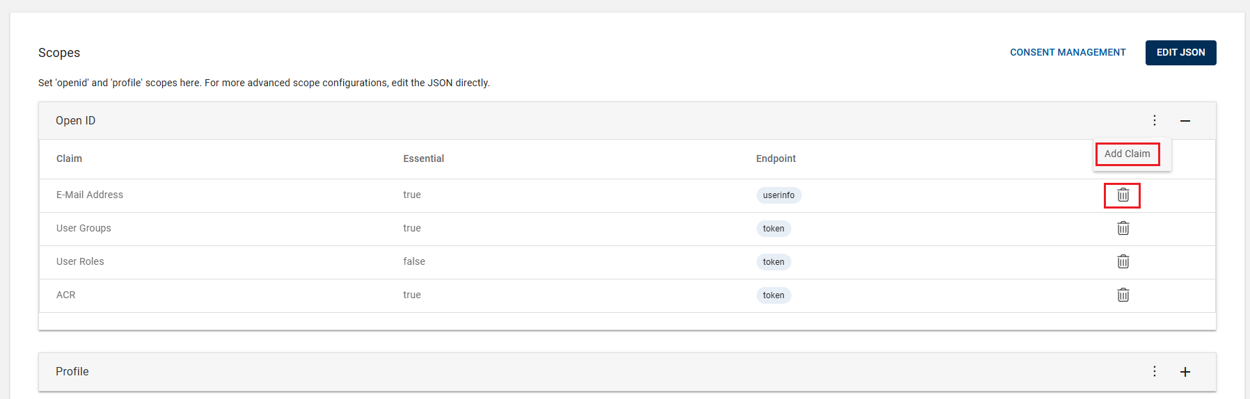
Task: Open CONSENT MANAGEMENT link
Action: [1068, 53]
